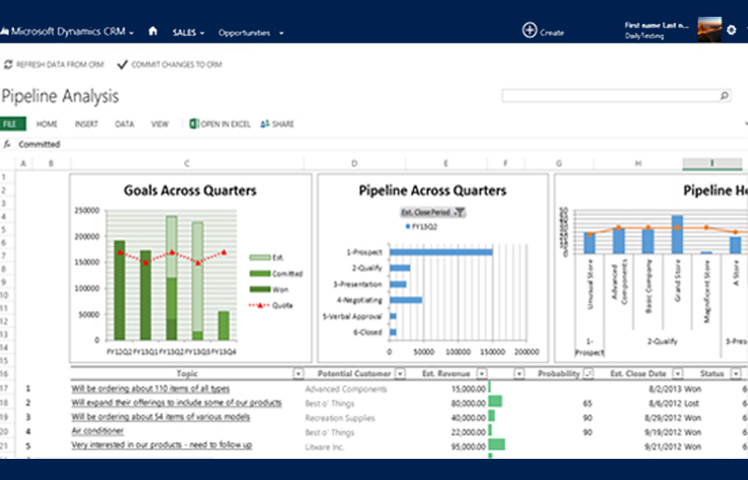Screen dimensions: 748x480
Task: Click Opportunities in navigation bar
Action: coord(245,33)
